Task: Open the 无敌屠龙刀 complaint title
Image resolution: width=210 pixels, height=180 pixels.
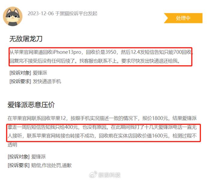Action: (x=26, y=39)
